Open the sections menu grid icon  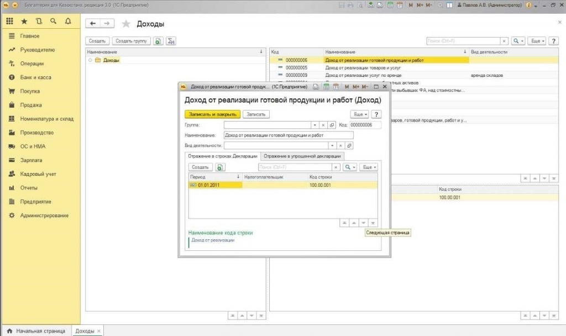(x=9, y=22)
